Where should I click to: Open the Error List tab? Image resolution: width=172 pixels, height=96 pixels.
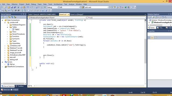tap(5, 90)
